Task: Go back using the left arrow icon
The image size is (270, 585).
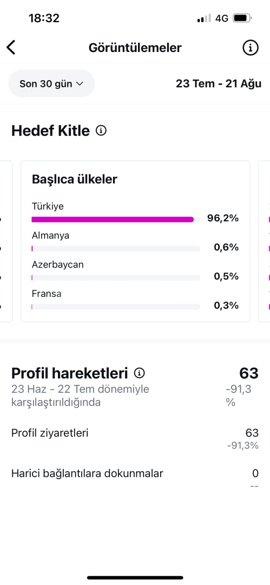Action: tap(11, 47)
